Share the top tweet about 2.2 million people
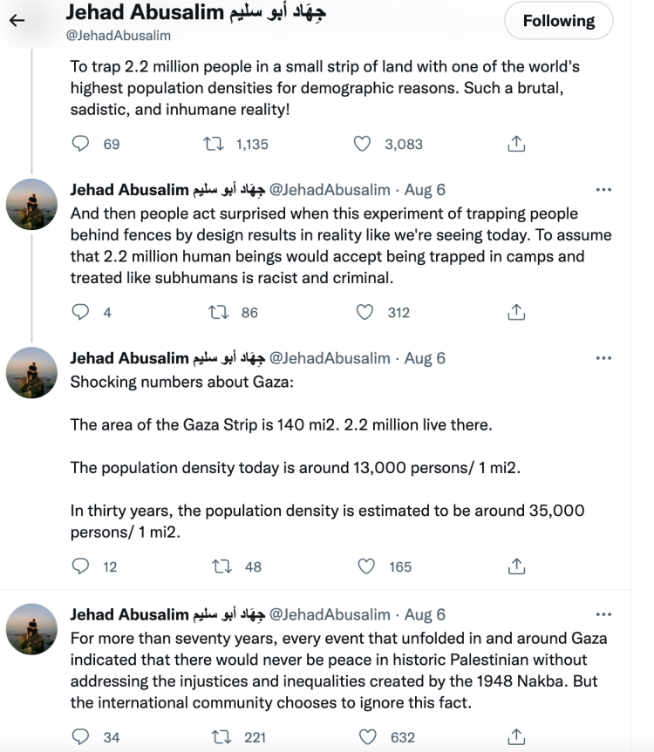The width and height of the screenshot is (654, 752). pos(516,144)
